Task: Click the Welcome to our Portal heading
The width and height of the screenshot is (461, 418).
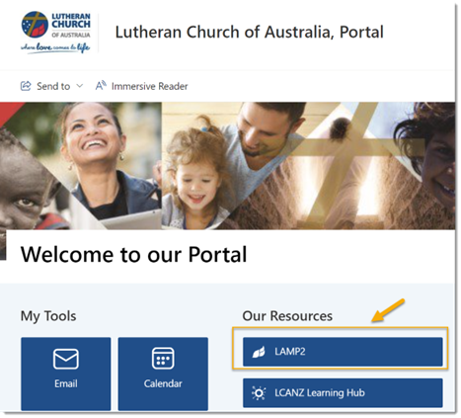Action: pyautogui.click(x=133, y=255)
